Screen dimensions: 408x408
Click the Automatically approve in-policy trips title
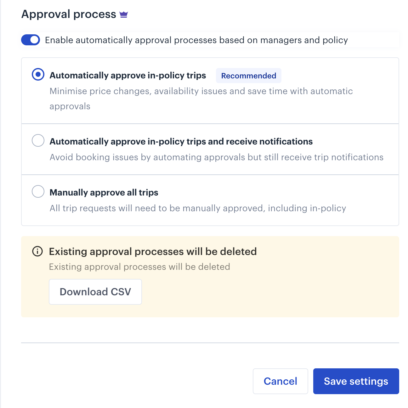coord(128,76)
